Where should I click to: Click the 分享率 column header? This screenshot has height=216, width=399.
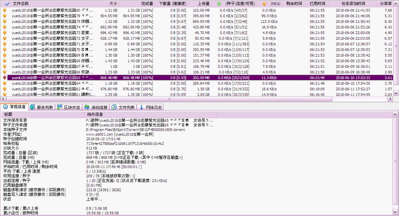point(386,4)
